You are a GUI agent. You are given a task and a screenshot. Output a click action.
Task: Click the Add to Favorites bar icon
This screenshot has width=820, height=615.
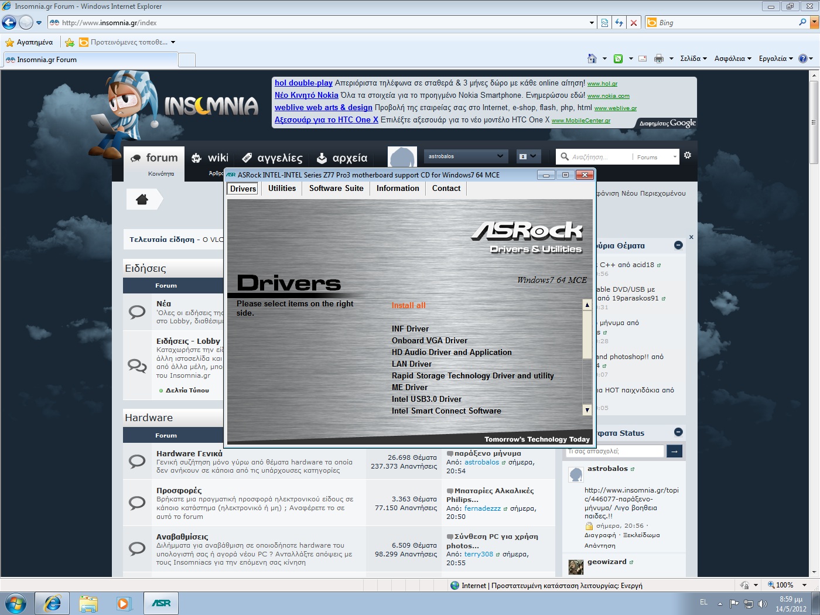tap(70, 42)
